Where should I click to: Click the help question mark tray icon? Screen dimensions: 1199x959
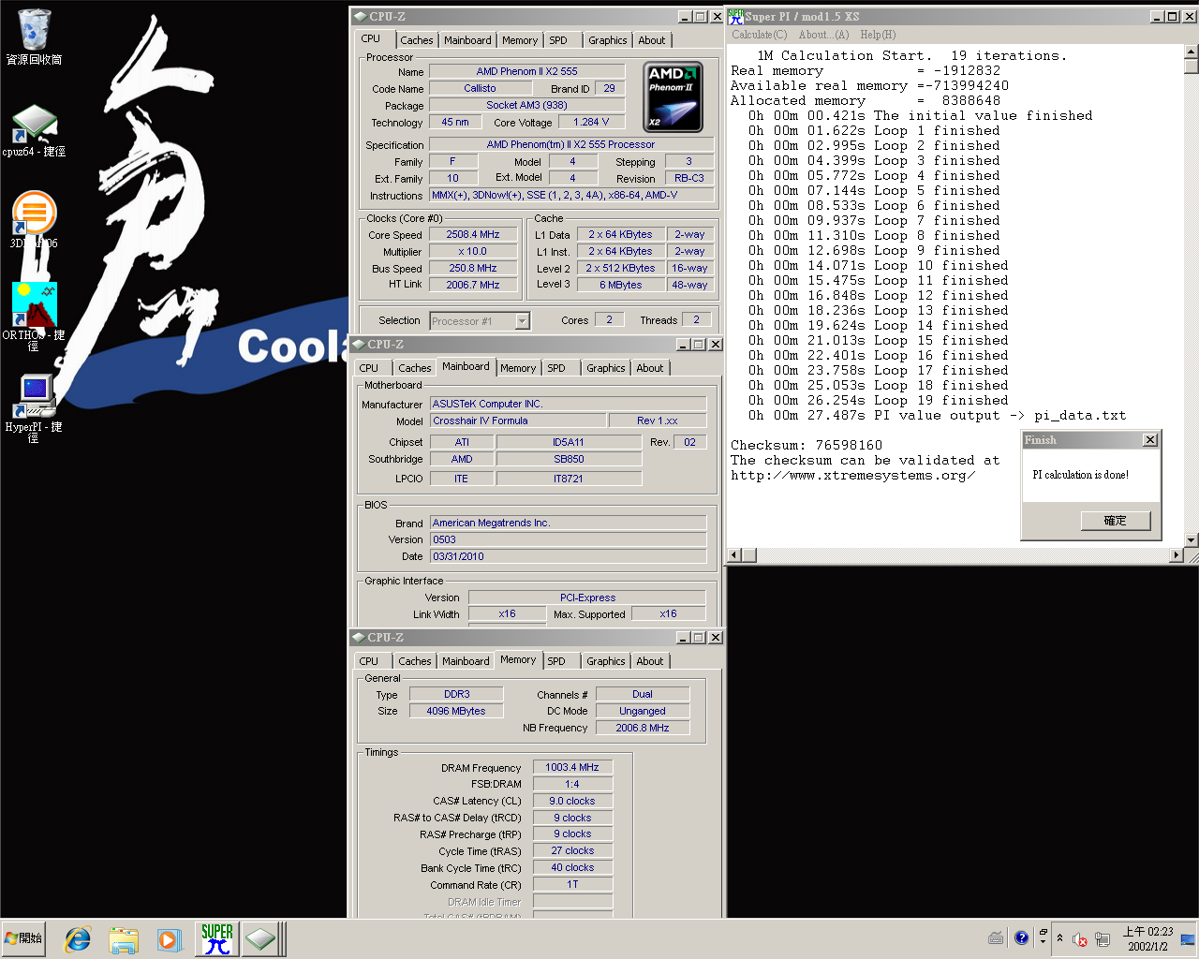tap(1021, 938)
